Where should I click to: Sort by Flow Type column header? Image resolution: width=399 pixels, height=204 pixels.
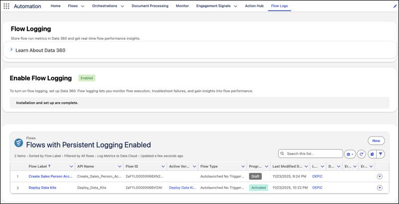tap(209, 166)
